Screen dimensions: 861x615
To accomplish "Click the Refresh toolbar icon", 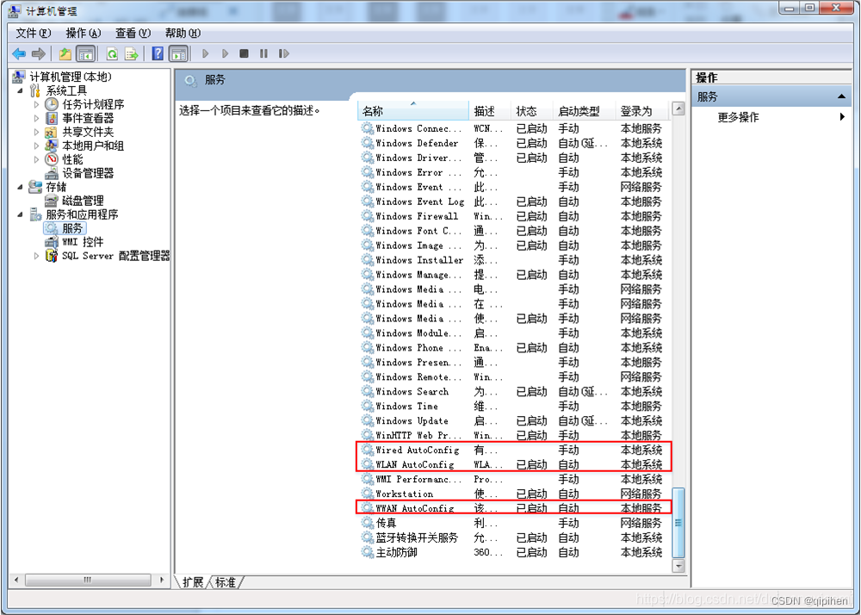I will [113, 53].
